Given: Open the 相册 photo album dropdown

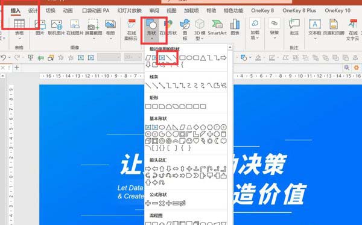Looking at the screenshot, I should tap(110, 29).
